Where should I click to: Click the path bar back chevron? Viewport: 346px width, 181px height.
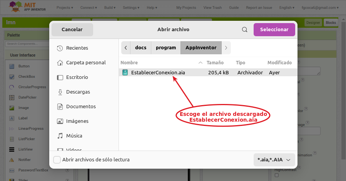pos(126,48)
